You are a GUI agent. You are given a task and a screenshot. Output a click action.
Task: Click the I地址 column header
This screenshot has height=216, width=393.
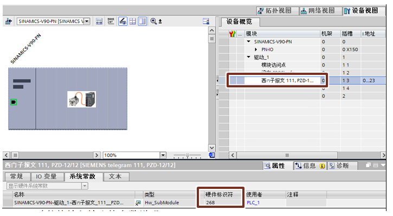[373, 34]
